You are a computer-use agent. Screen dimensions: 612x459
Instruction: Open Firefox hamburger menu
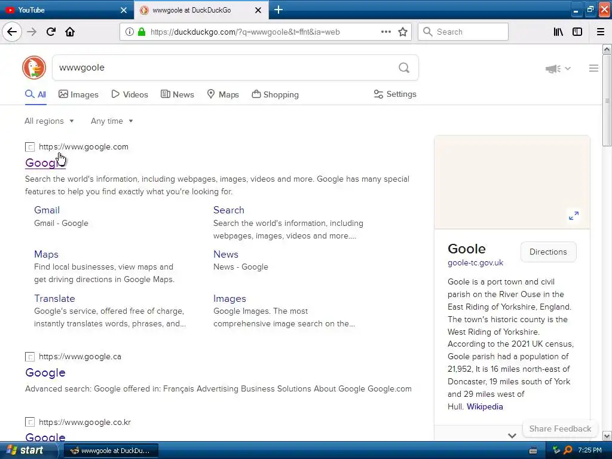tap(601, 32)
